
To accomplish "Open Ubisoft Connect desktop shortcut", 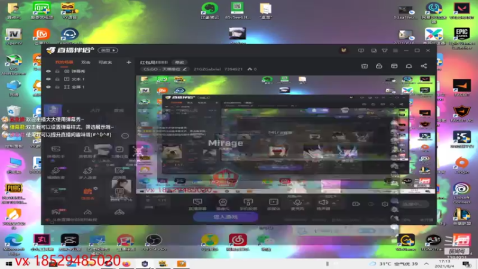I will tap(461, 192).
